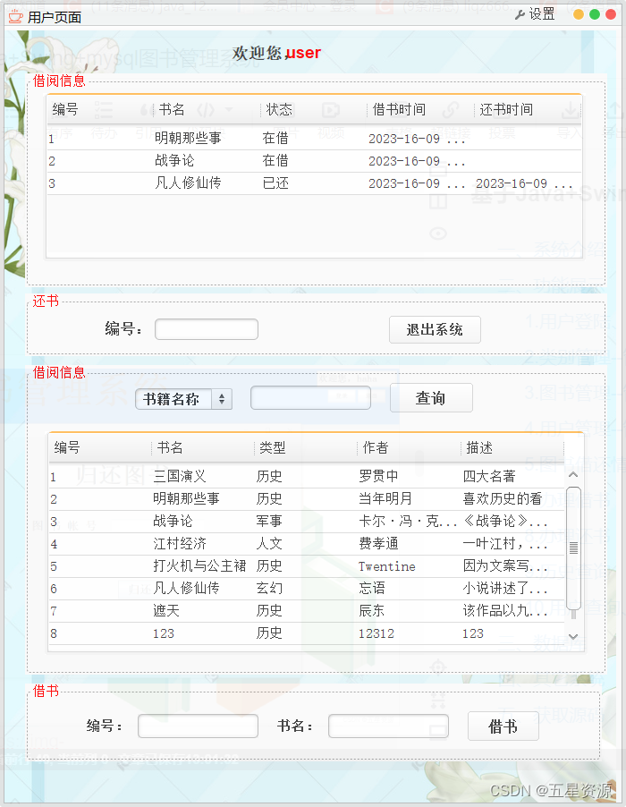This screenshot has height=807, width=626.
Task: Click type cell 人文
Action: [269, 543]
